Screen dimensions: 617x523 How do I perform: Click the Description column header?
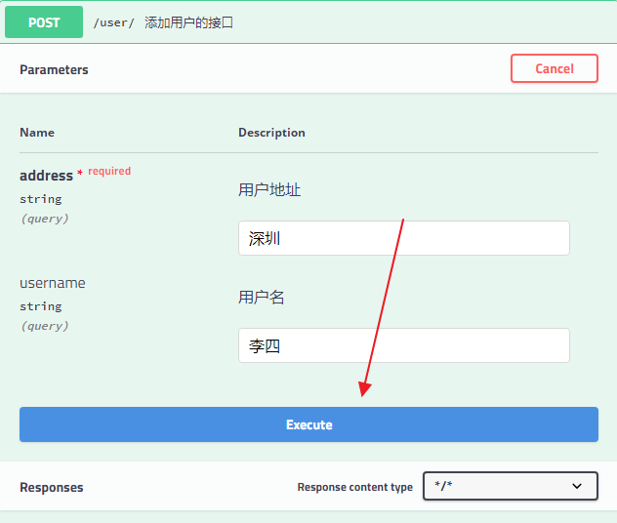coord(271,133)
